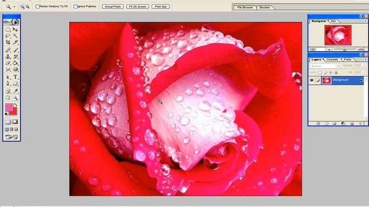Open the Navigator palette menu arrow
Image resolution: width=369 pixels, height=207 pixels.
pos(366,21)
